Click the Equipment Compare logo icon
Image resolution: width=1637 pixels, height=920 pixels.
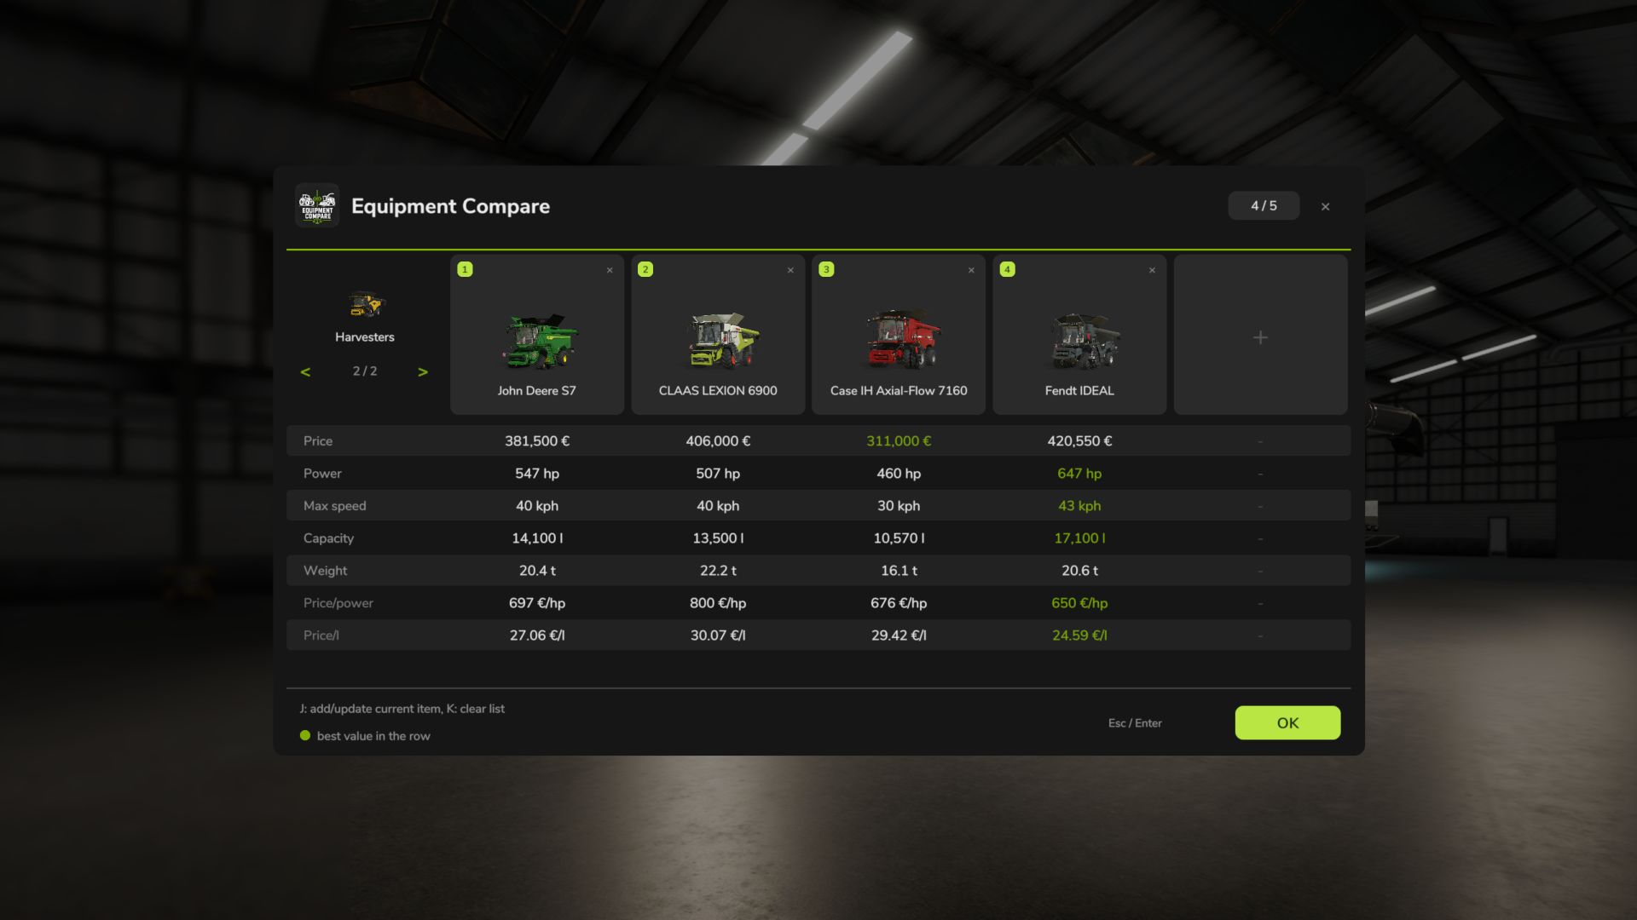point(317,205)
